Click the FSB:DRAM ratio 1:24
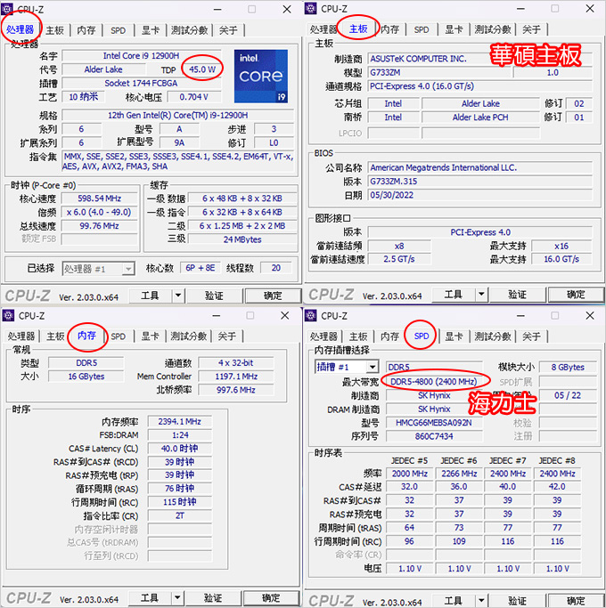The height and width of the screenshot is (608, 606). [180, 435]
